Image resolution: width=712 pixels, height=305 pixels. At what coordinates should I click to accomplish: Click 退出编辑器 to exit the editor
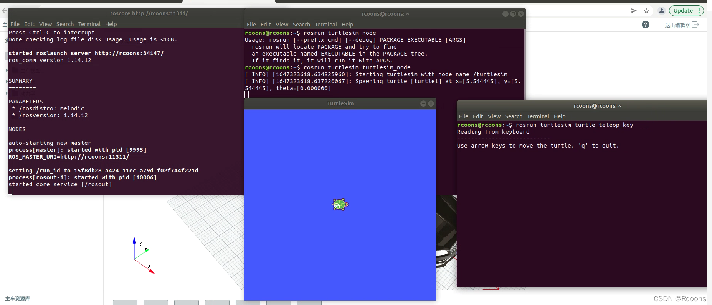(x=682, y=25)
